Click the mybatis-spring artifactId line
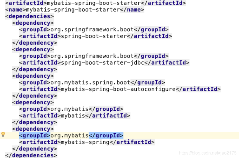 point(87,142)
